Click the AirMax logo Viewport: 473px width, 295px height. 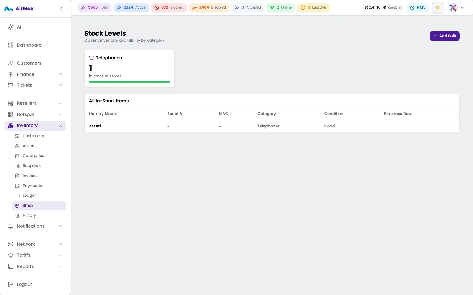pyautogui.click(x=19, y=9)
